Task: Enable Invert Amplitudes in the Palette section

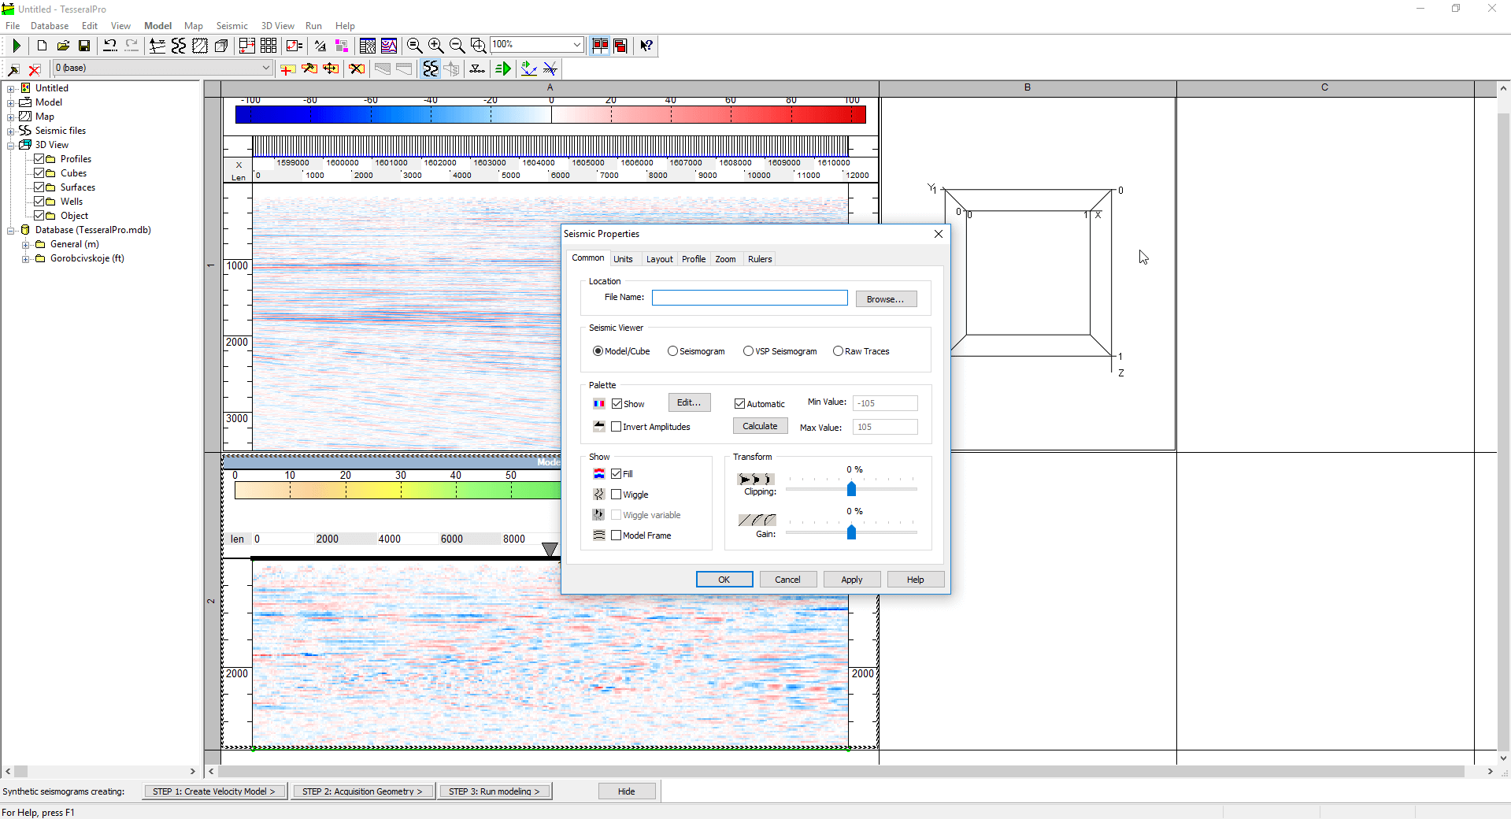Action: [617, 426]
